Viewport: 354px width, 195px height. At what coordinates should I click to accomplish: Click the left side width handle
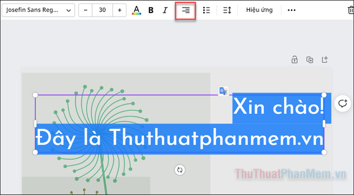point(35,124)
